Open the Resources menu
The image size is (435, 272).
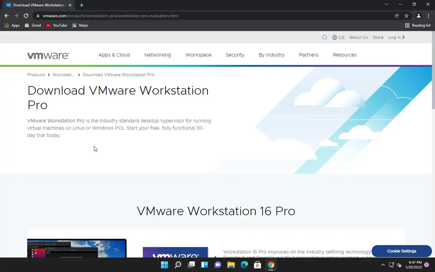coord(345,55)
